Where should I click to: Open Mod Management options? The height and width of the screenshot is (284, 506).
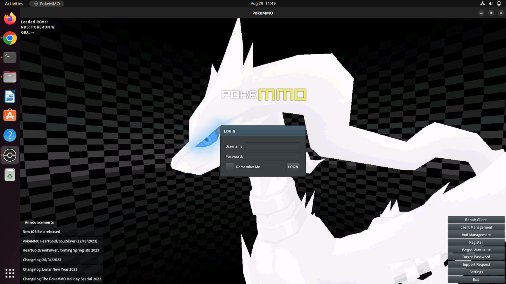point(475,235)
